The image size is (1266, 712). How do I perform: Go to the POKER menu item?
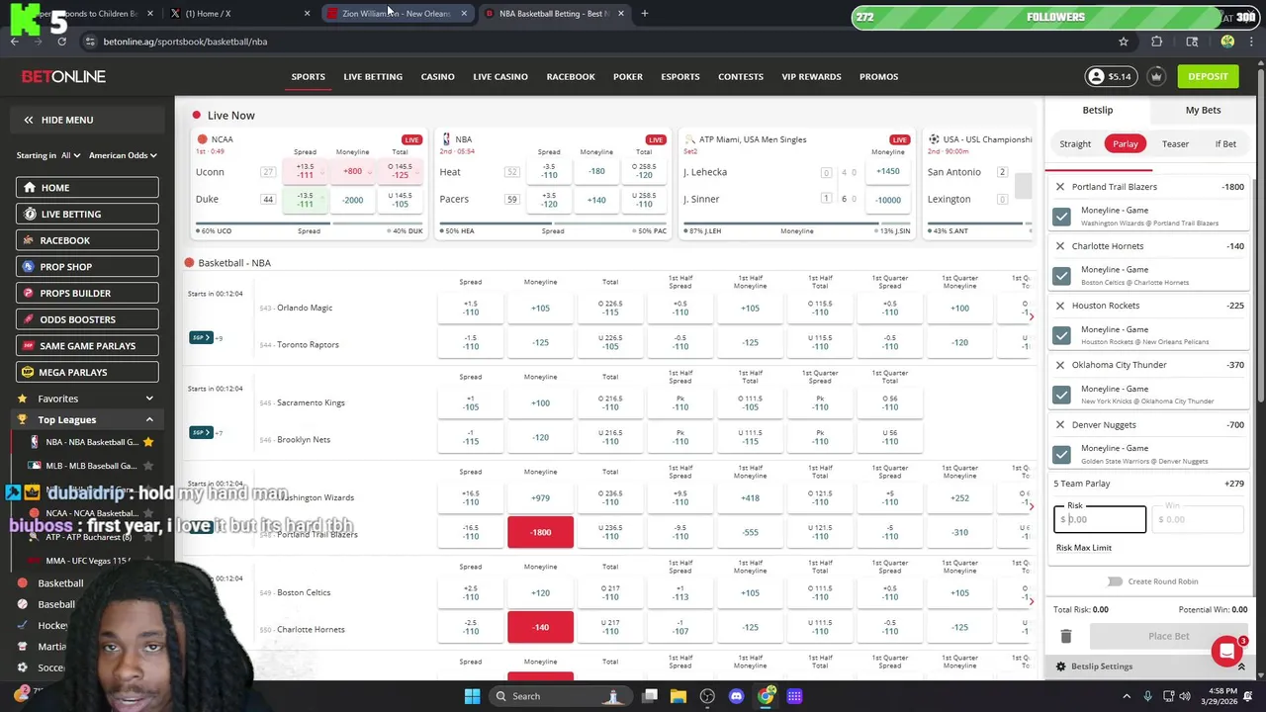click(627, 76)
